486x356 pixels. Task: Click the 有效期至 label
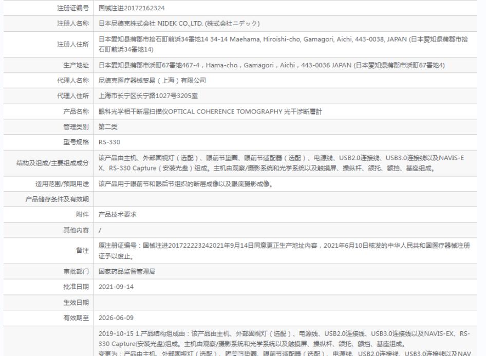76,318
